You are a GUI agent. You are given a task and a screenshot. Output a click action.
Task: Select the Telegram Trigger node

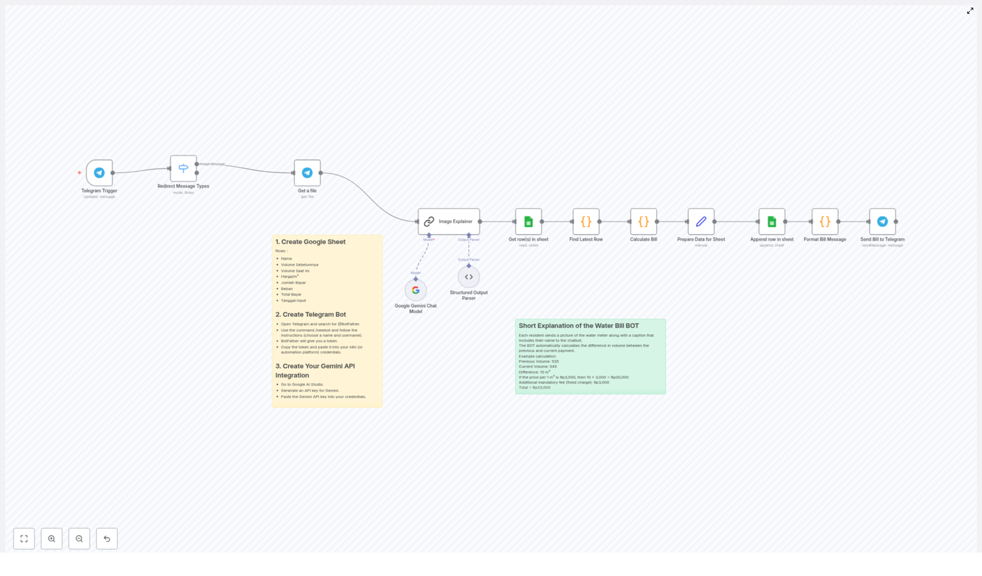(x=98, y=173)
